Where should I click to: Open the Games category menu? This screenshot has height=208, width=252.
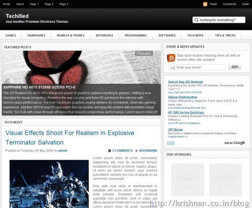click(11, 35)
